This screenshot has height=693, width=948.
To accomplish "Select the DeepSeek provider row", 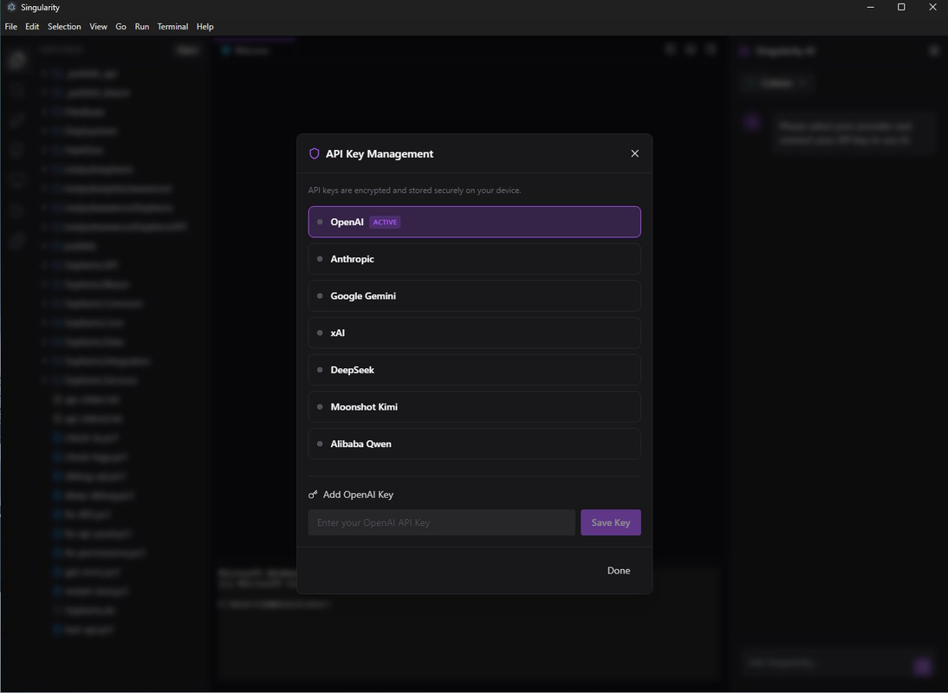I will point(474,369).
